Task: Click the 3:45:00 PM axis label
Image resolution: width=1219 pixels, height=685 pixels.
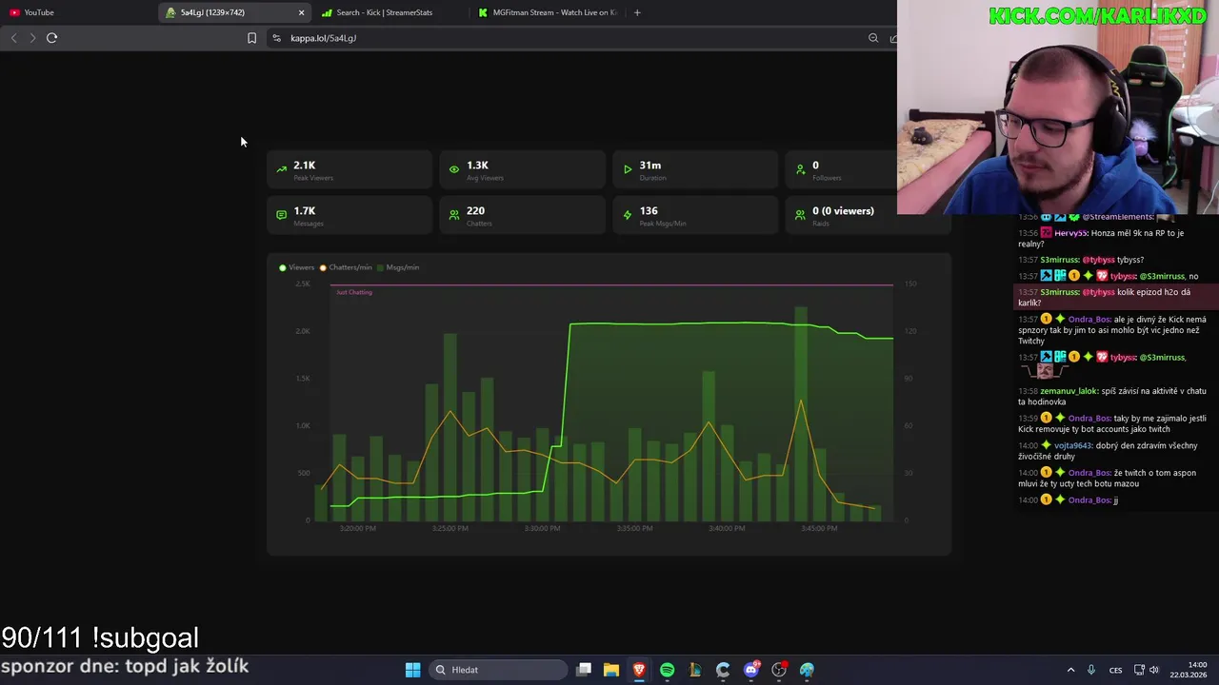Action: [819, 528]
